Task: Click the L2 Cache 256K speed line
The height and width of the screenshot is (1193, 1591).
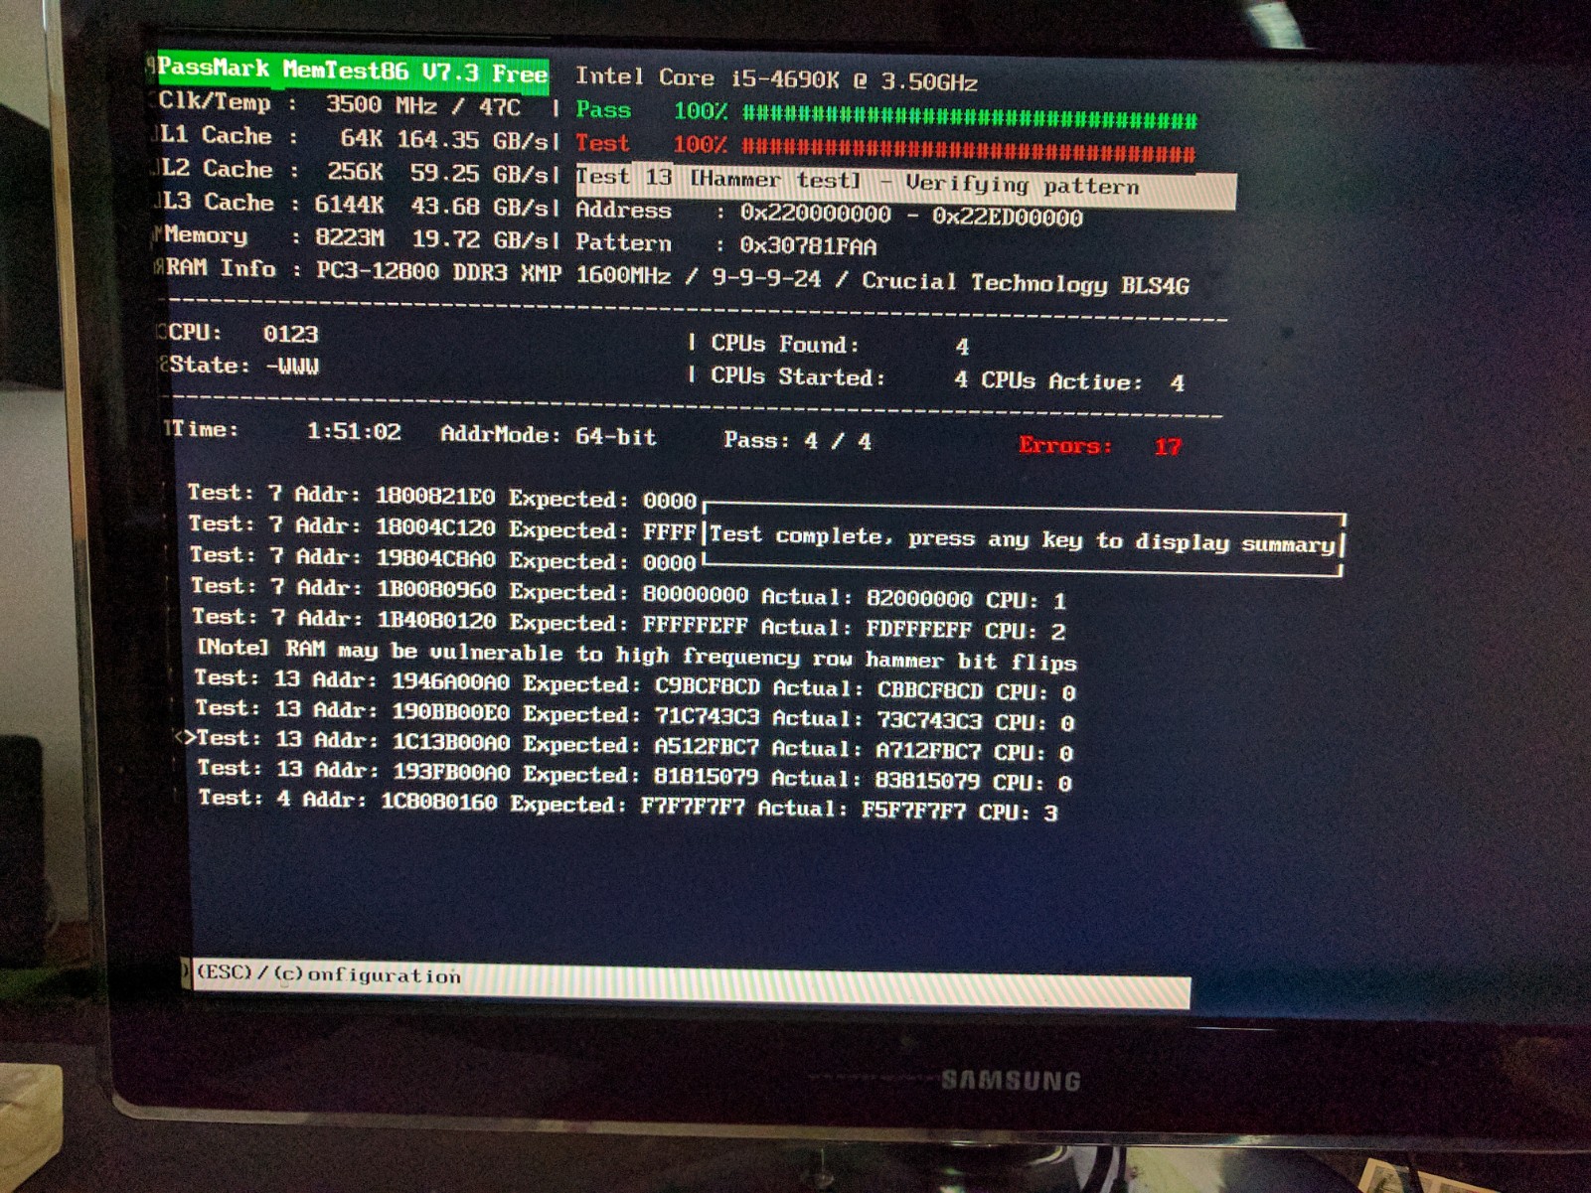Action: (355, 171)
